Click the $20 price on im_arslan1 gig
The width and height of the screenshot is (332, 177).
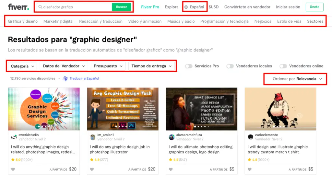152,169
